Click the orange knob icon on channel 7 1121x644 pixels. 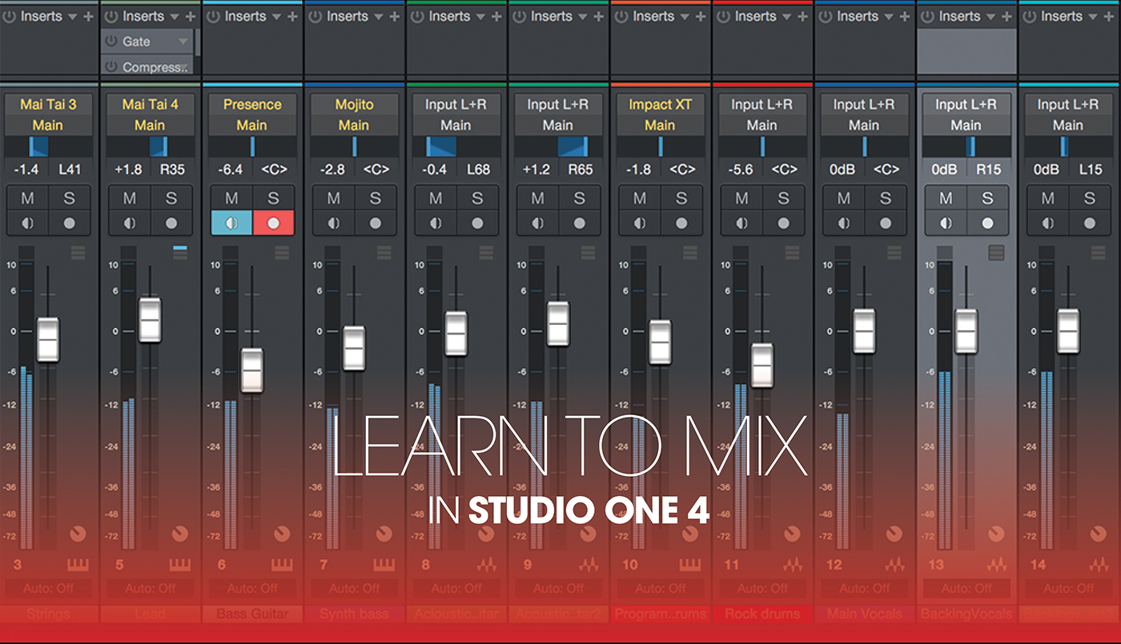384,534
